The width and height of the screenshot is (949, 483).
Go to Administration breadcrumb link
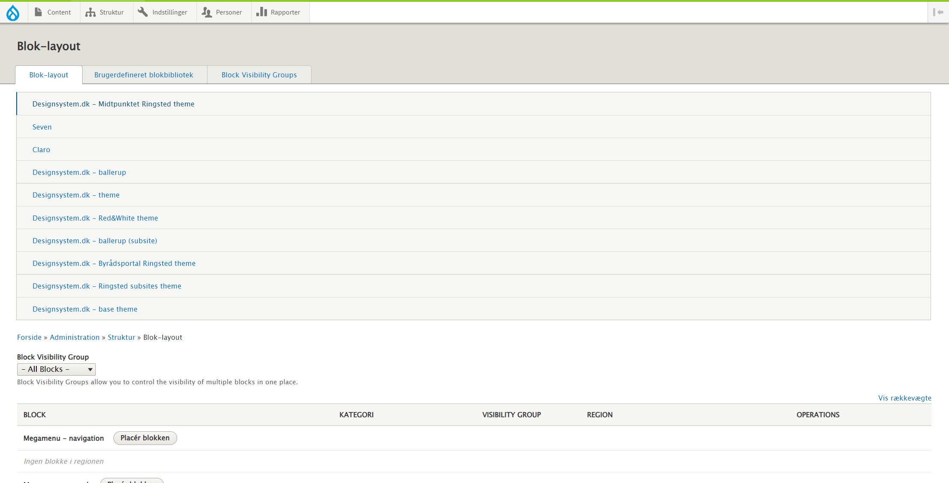pyautogui.click(x=74, y=337)
